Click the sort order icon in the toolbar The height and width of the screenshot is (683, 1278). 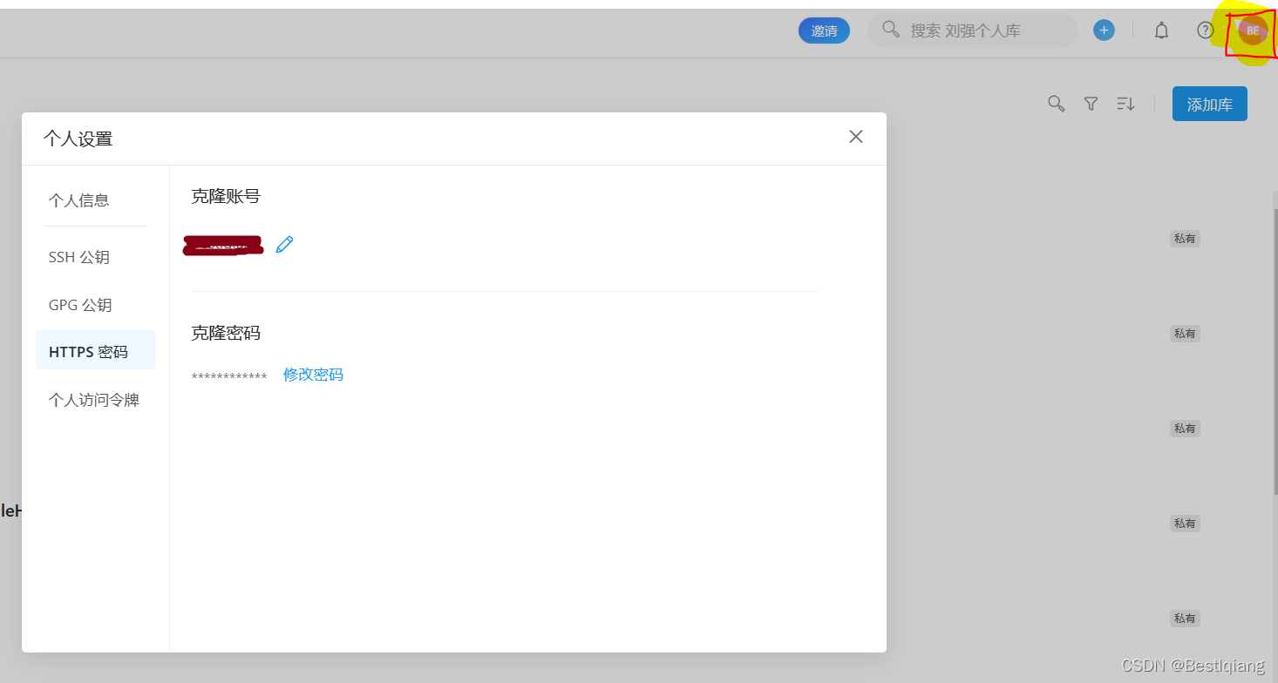pos(1125,103)
